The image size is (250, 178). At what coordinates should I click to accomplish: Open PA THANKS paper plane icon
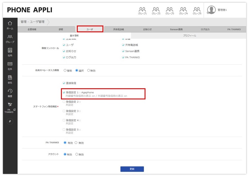10,105
